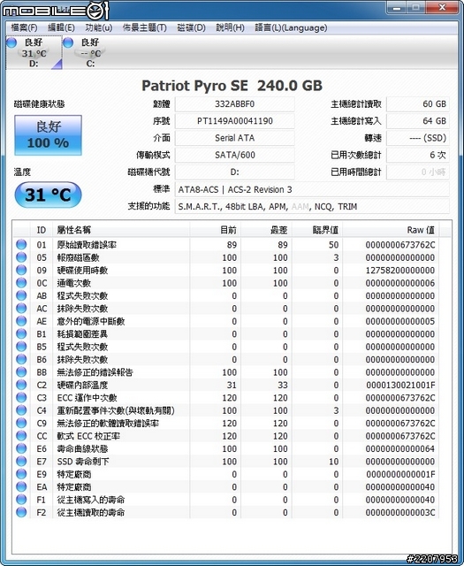Click the status icon of attribute B6

[x=21, y=359]
